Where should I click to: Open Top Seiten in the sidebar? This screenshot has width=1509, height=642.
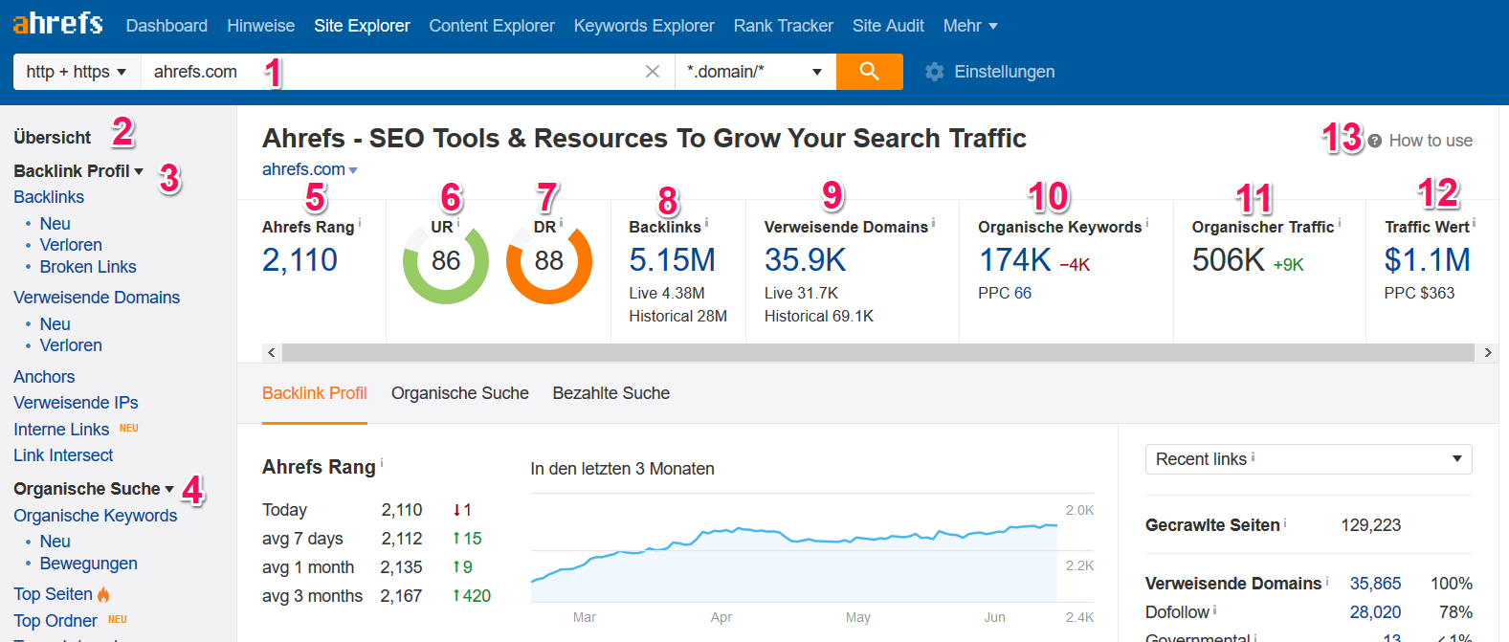click(x=54, y=594)
